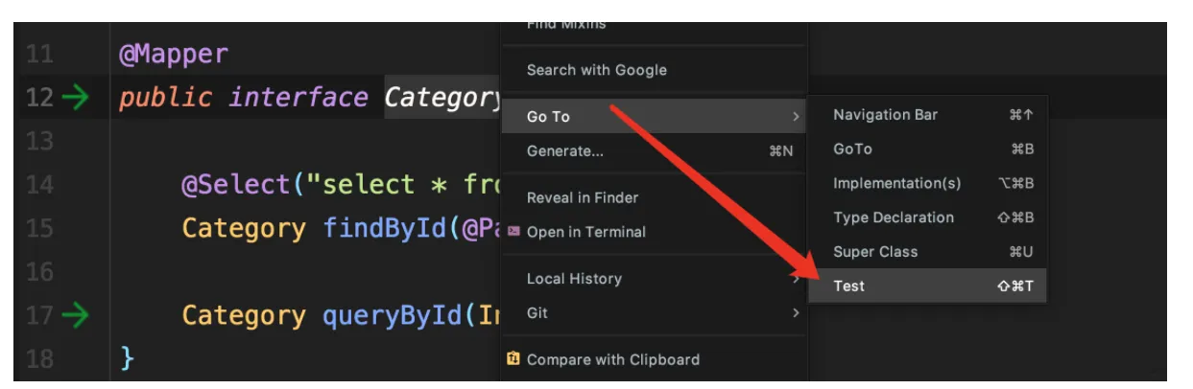Screen dimensions: 1193x389
Task: Choose Search with Google
Action: pos(596,70)
